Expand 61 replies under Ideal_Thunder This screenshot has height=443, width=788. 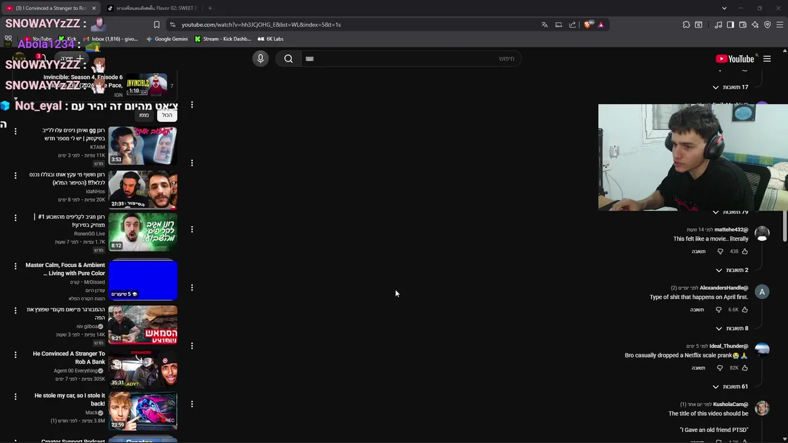click(x=730, y=387)
